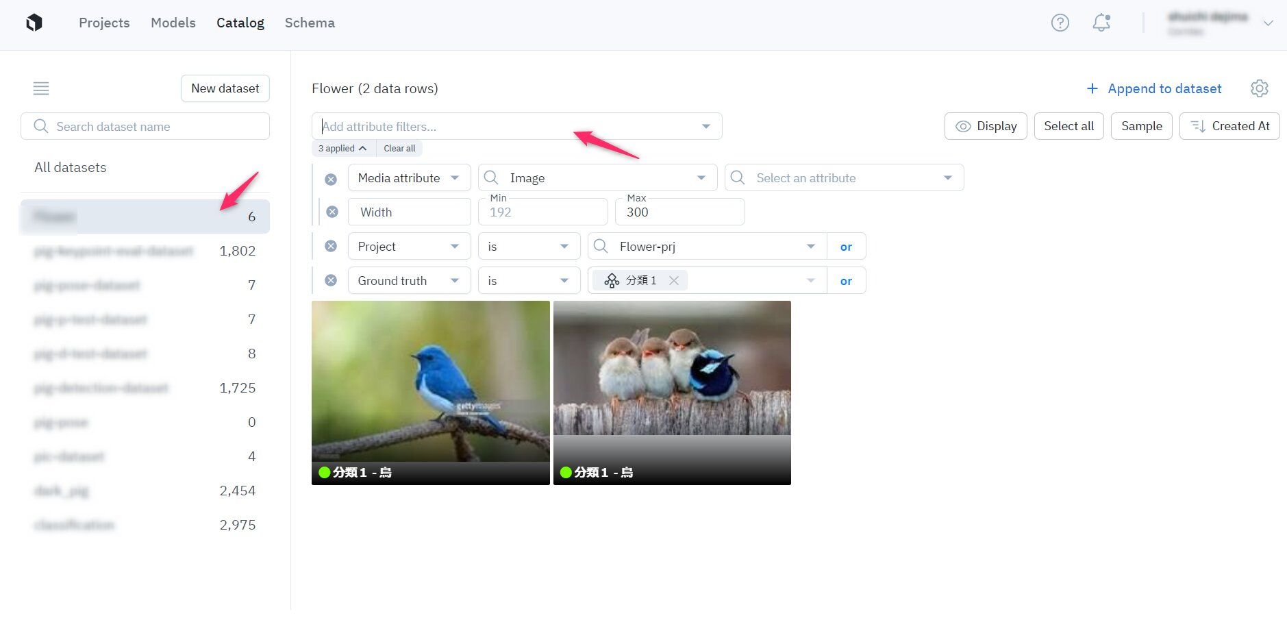Remove the Media attribute filter
The height and width of the screenshot is (618, 1287).
click(331, 179)
